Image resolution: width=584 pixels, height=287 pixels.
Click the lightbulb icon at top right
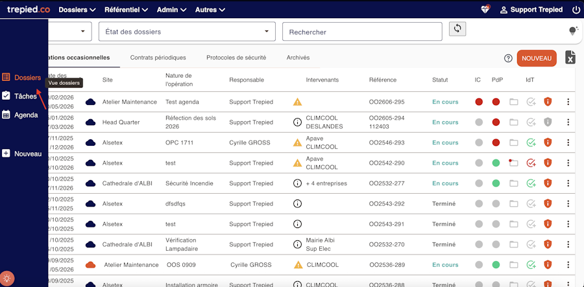click(x=573, y=31)
